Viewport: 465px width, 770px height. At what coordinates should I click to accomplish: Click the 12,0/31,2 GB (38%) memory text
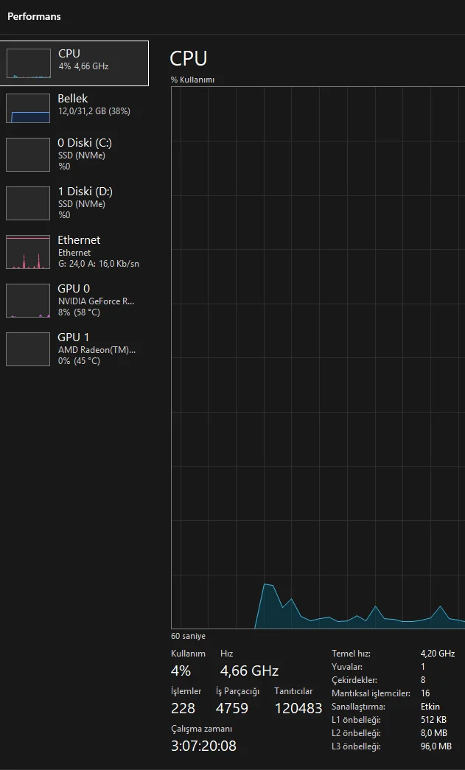(94, 111)
